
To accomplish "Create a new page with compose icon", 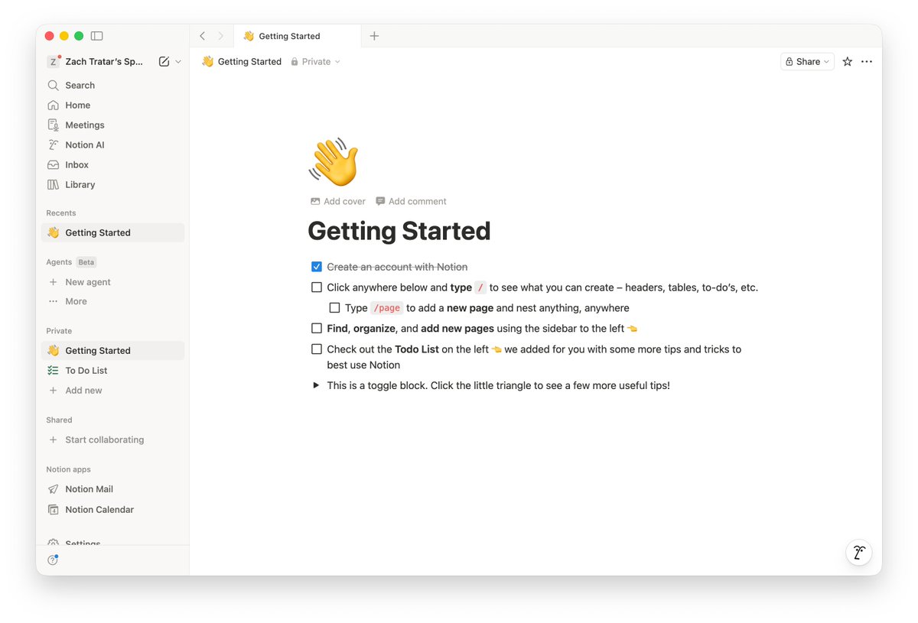I will [164, 62].
